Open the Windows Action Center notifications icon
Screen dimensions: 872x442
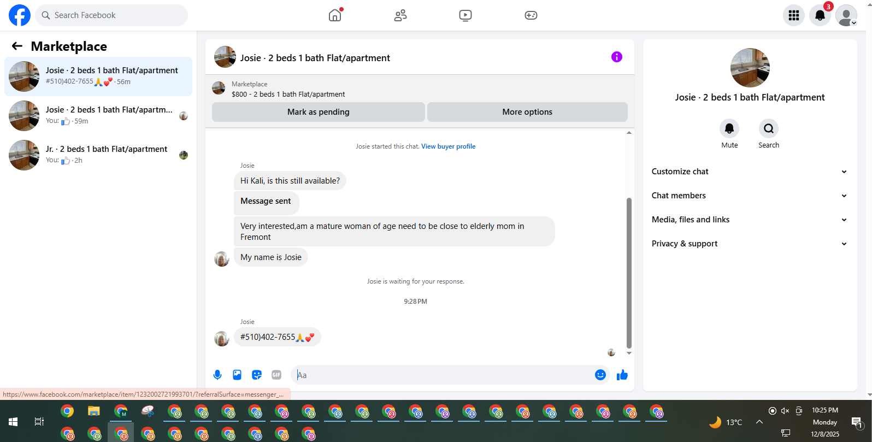pos(857,422)
